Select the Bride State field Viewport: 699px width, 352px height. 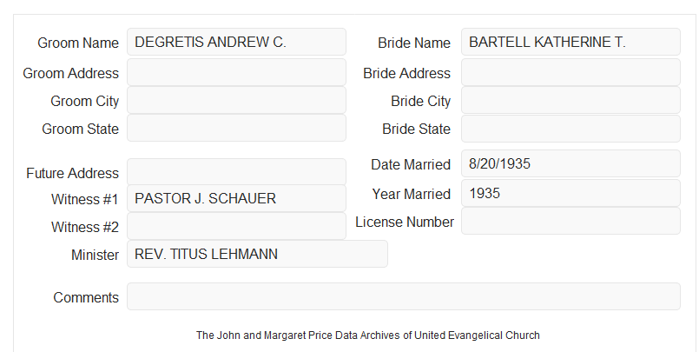pos(570,129)
